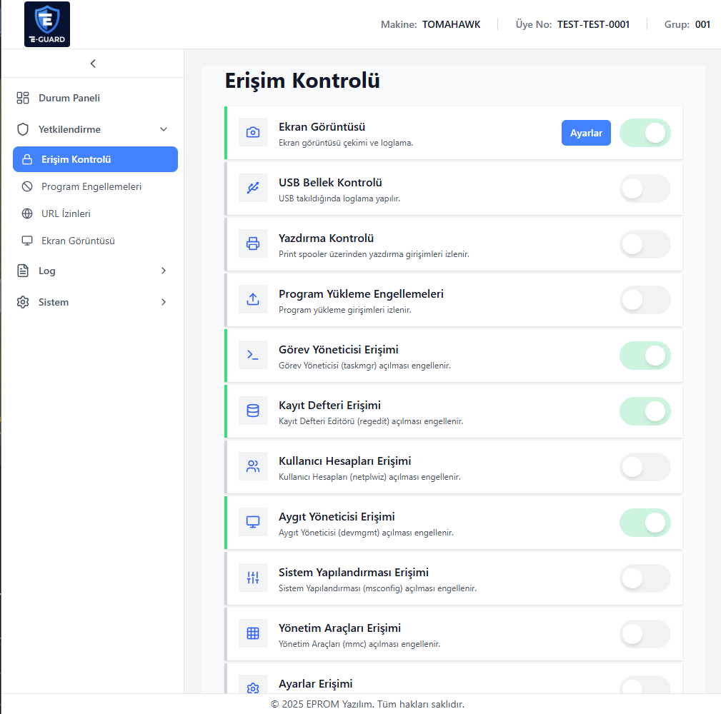Click the users icon for Kullanıcı Hesapları Erişimi
This screenshot has height=714, width=721.
(x=252, y=467)
